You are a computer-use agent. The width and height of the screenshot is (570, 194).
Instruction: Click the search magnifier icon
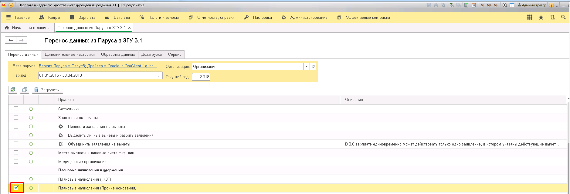tap(563, 17)
